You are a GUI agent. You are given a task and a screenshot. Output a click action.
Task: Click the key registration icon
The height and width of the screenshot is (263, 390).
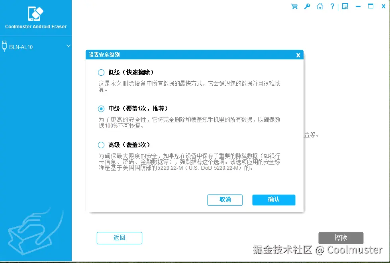click(307, 6)
